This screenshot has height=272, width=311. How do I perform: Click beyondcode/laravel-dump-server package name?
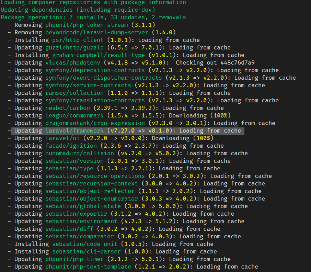pos(96,33)
